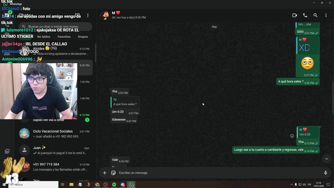
Task: Start a video call with M
Action: tap(295, 15)
